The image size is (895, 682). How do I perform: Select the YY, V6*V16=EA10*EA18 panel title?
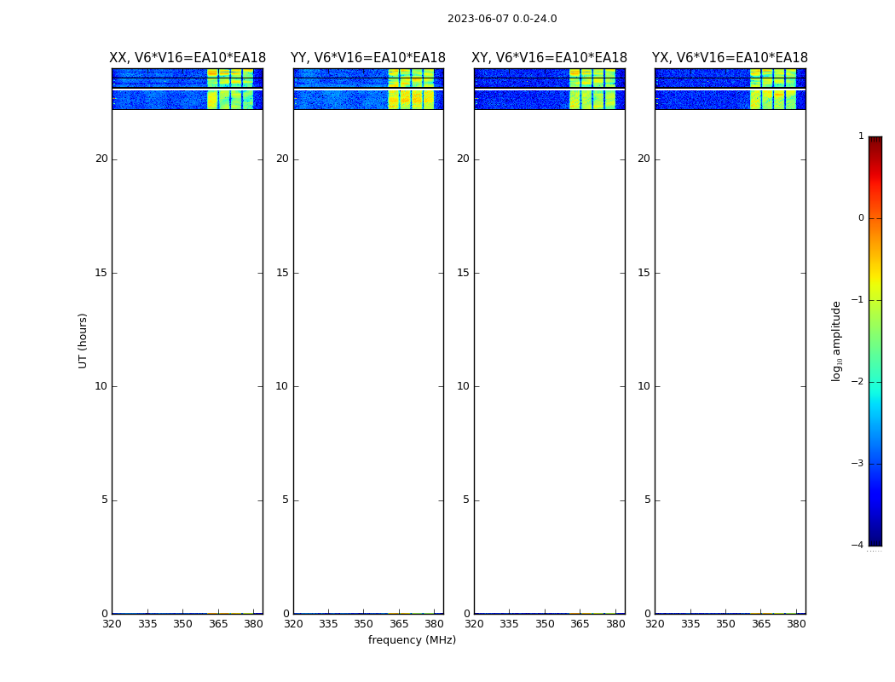click(x=368, y=58)
